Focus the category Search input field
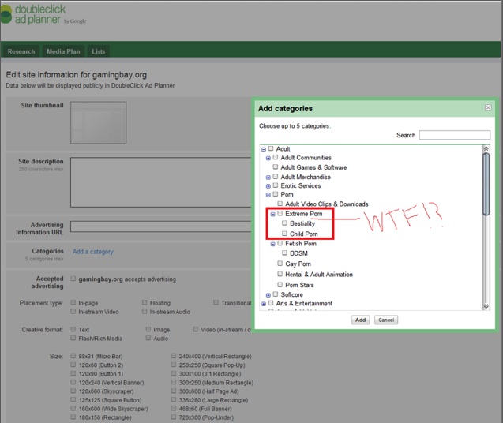 click(x=454, y=135)
